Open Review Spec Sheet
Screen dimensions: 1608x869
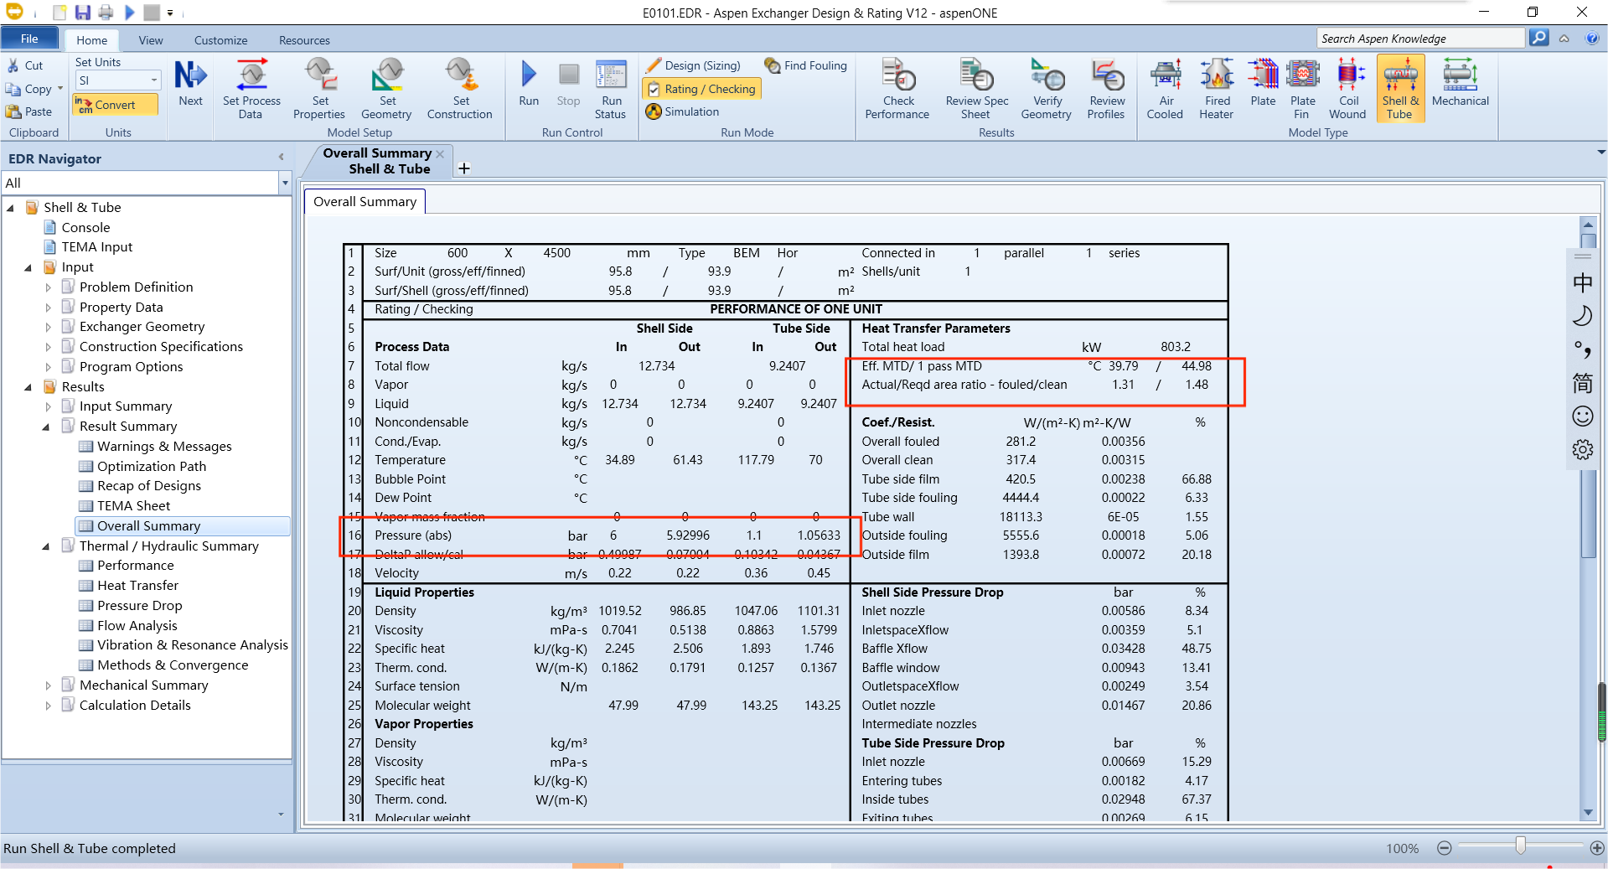[977, 89]
